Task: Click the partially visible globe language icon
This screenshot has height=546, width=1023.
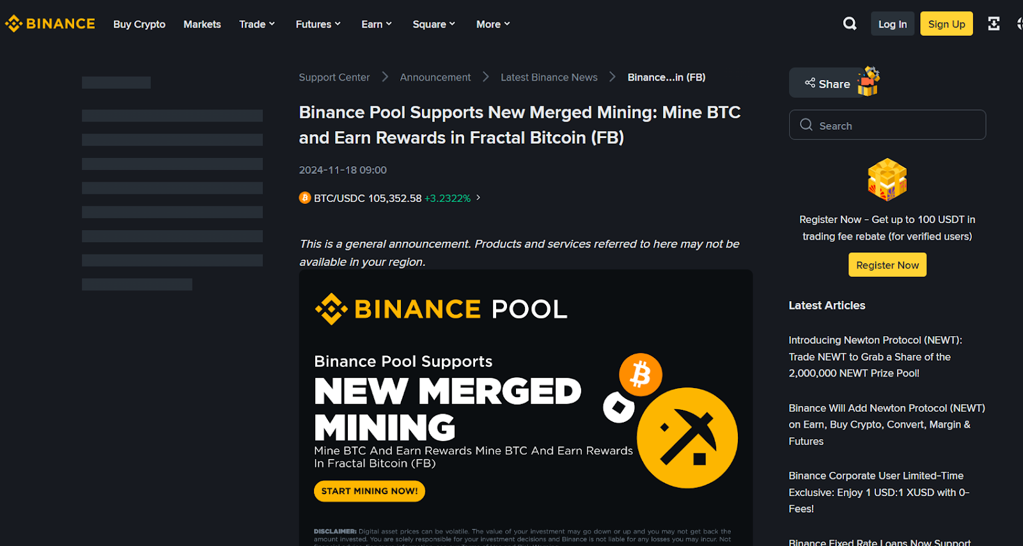Action: [x=1019, y=24]
